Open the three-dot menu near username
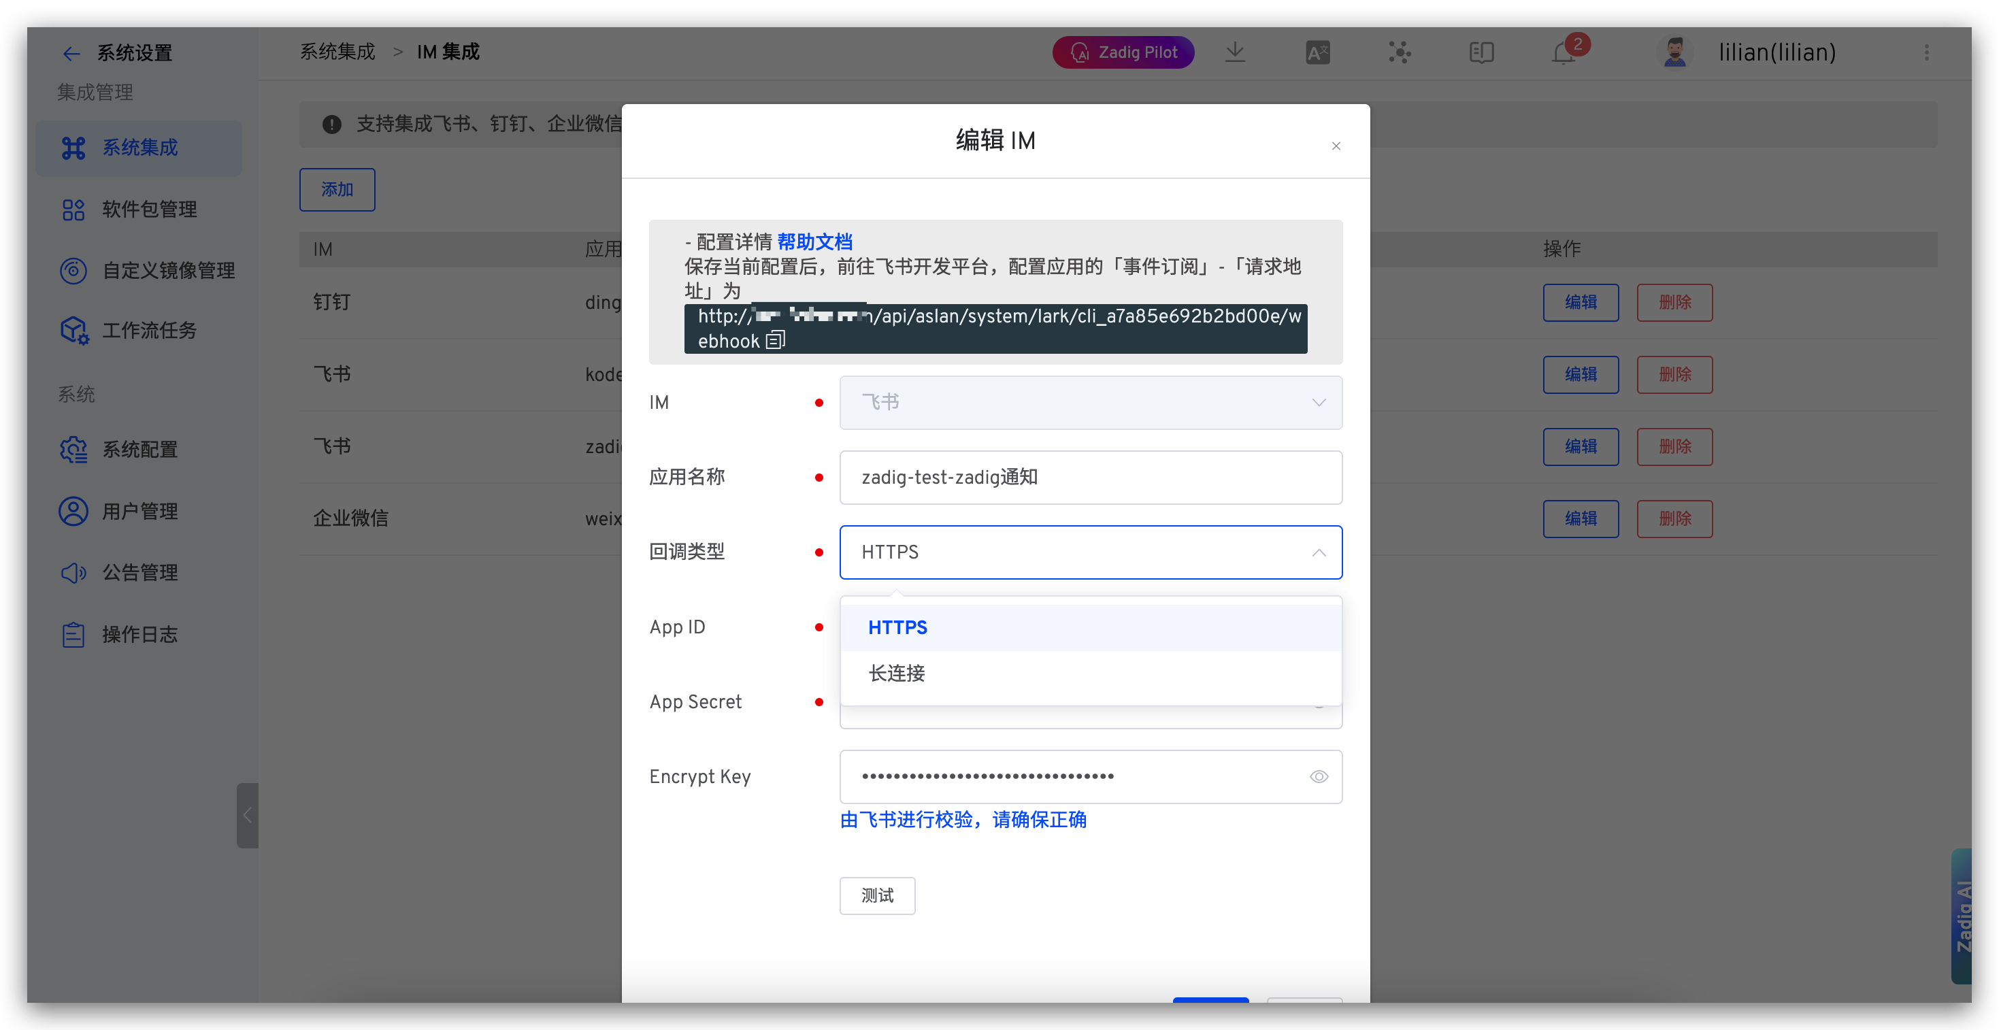 point(1926,52)
